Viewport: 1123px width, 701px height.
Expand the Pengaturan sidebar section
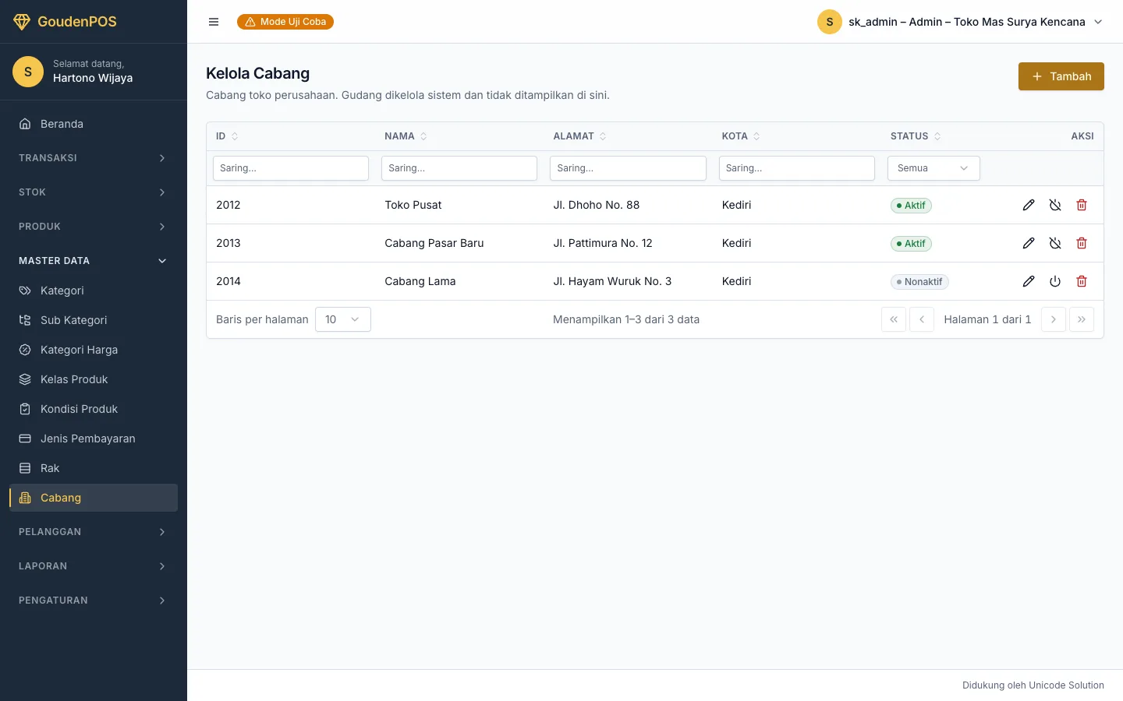(94, 601)
